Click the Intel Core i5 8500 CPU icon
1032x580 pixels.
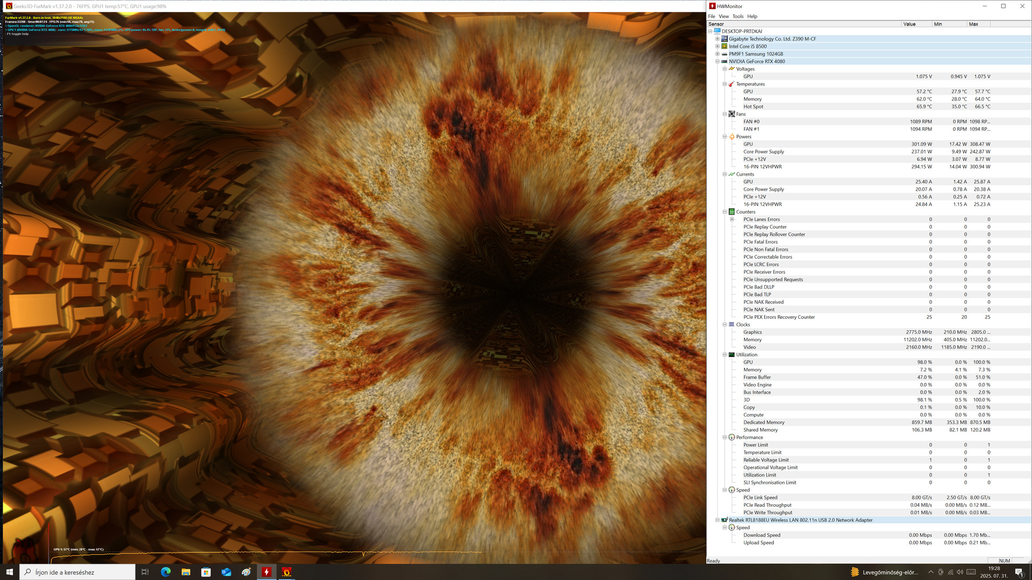pos(725,46)
